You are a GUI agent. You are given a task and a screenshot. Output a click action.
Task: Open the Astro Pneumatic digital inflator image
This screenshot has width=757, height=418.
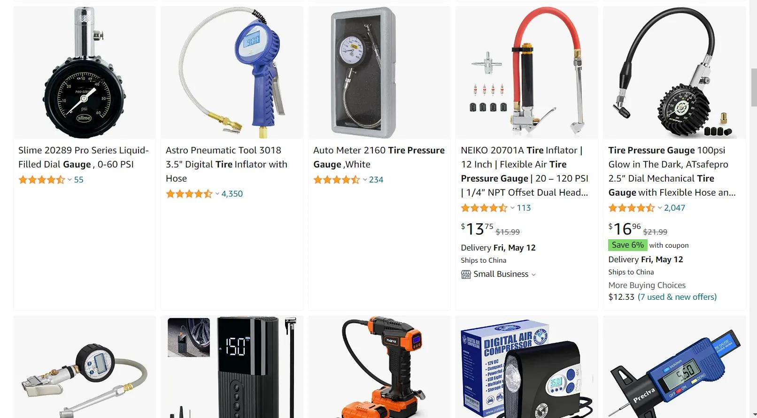(x=232, y=73)
